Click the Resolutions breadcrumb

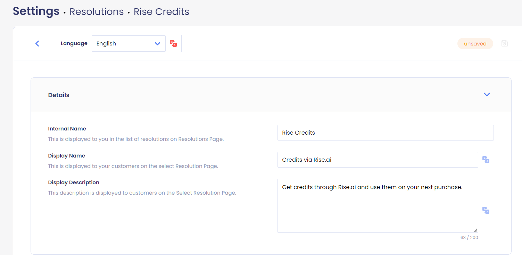97,11
